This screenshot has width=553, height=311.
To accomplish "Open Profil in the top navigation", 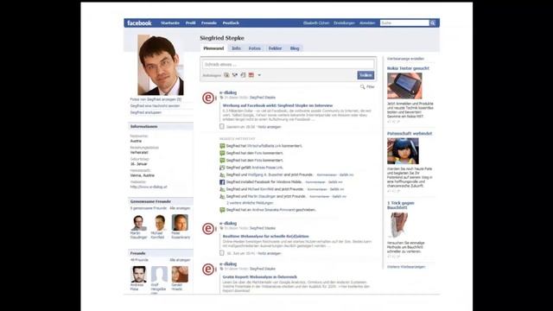I will [x=190, y=23].
